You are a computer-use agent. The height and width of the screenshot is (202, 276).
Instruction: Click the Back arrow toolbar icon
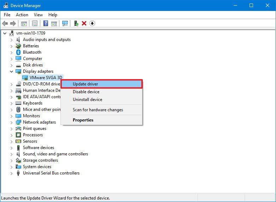[5, 23]
